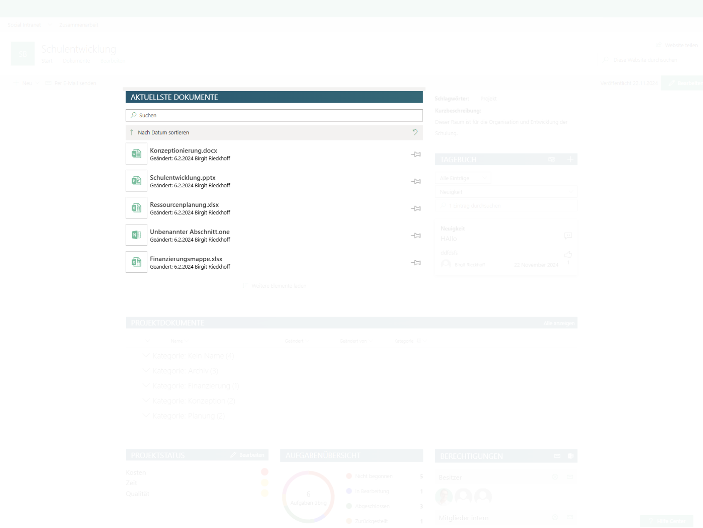The image size is (703, 528).
Task: Click the SE site logo tile
Action: point(23,54)
